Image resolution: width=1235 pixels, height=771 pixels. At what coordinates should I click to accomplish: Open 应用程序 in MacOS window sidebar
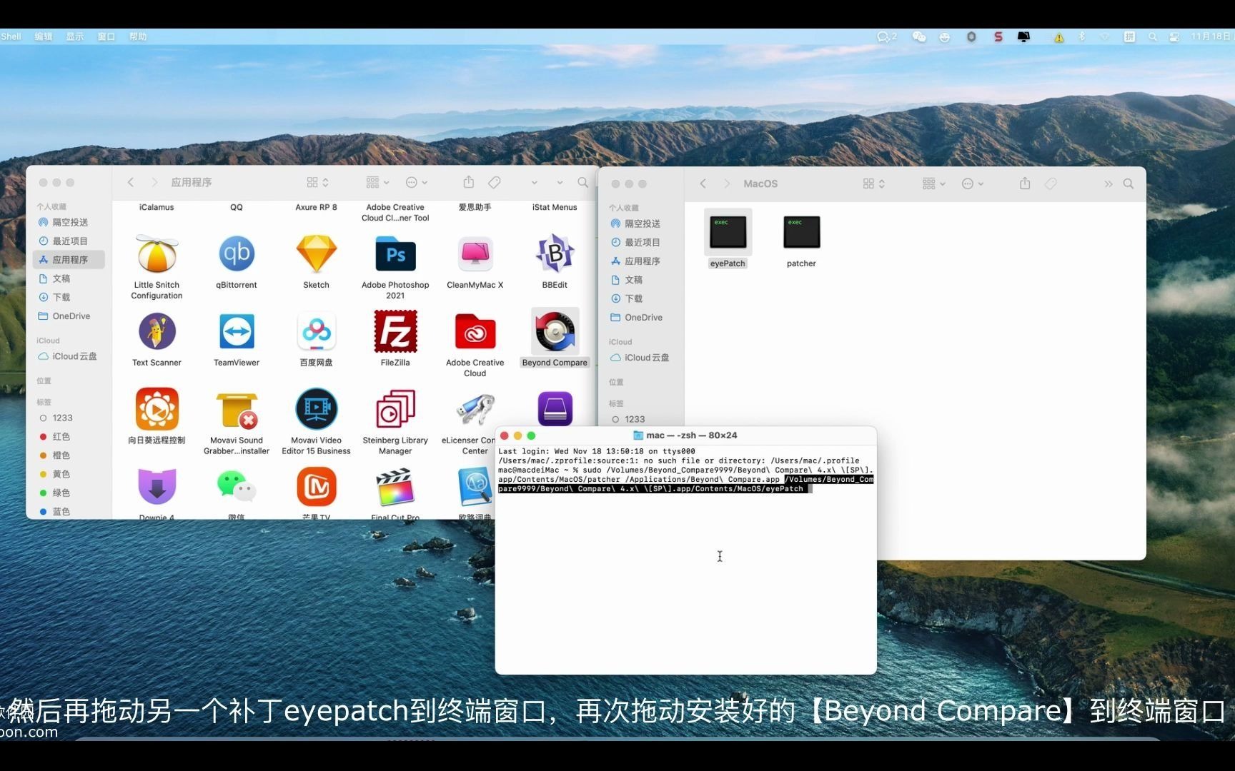(642, 261)
